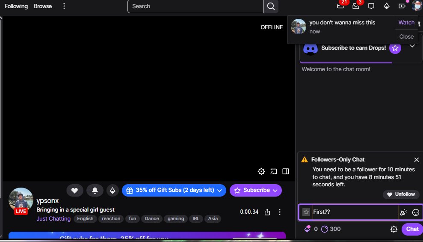Open Whispers speech bubble icon

point(371,6)
